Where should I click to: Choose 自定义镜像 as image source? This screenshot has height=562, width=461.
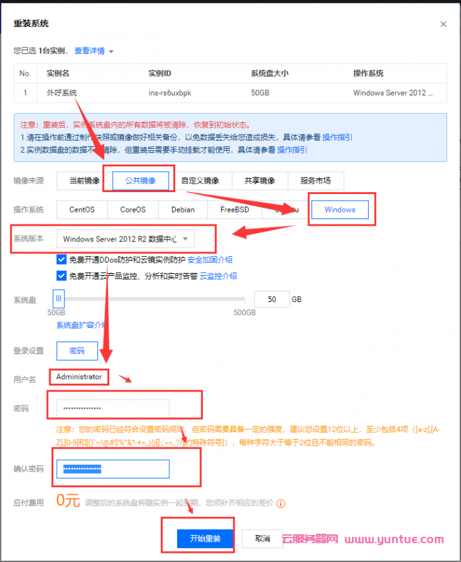click(200, 181)
